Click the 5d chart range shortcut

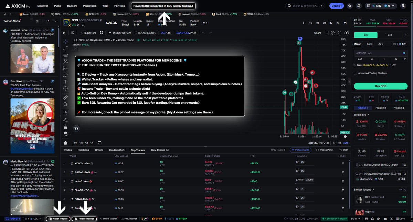pos(87,143)
